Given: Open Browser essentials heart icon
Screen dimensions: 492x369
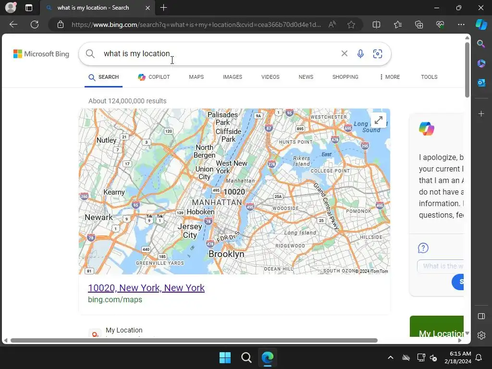Looking at the screenshot, I should click(440, 25).
